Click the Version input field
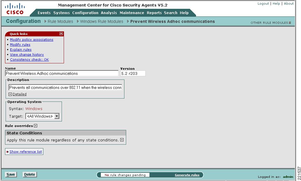The height and width of the screenshot is (181, 301). tap(133, 74)
